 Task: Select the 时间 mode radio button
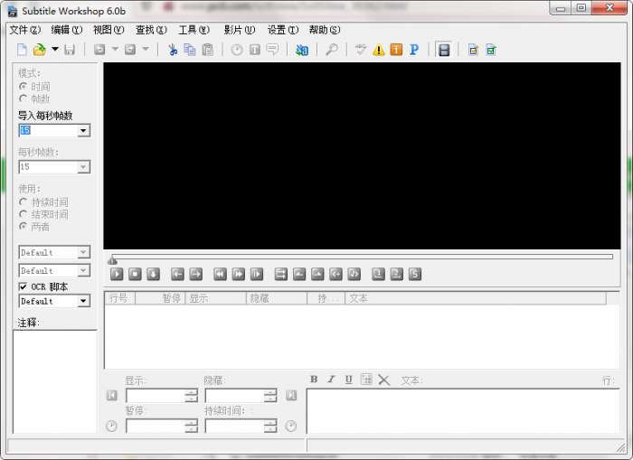coord(23,87)
